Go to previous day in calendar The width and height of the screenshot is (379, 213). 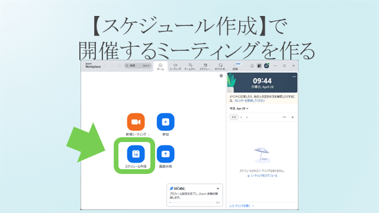click(241, 117)
